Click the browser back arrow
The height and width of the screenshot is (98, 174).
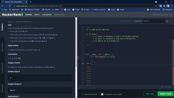pyautogui.click(x=2, y=6)
